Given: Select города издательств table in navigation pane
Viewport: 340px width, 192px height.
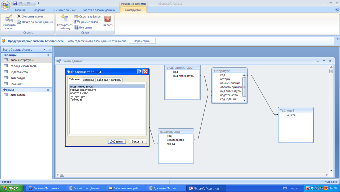Looking at the screenshot, I should point(26,66).
